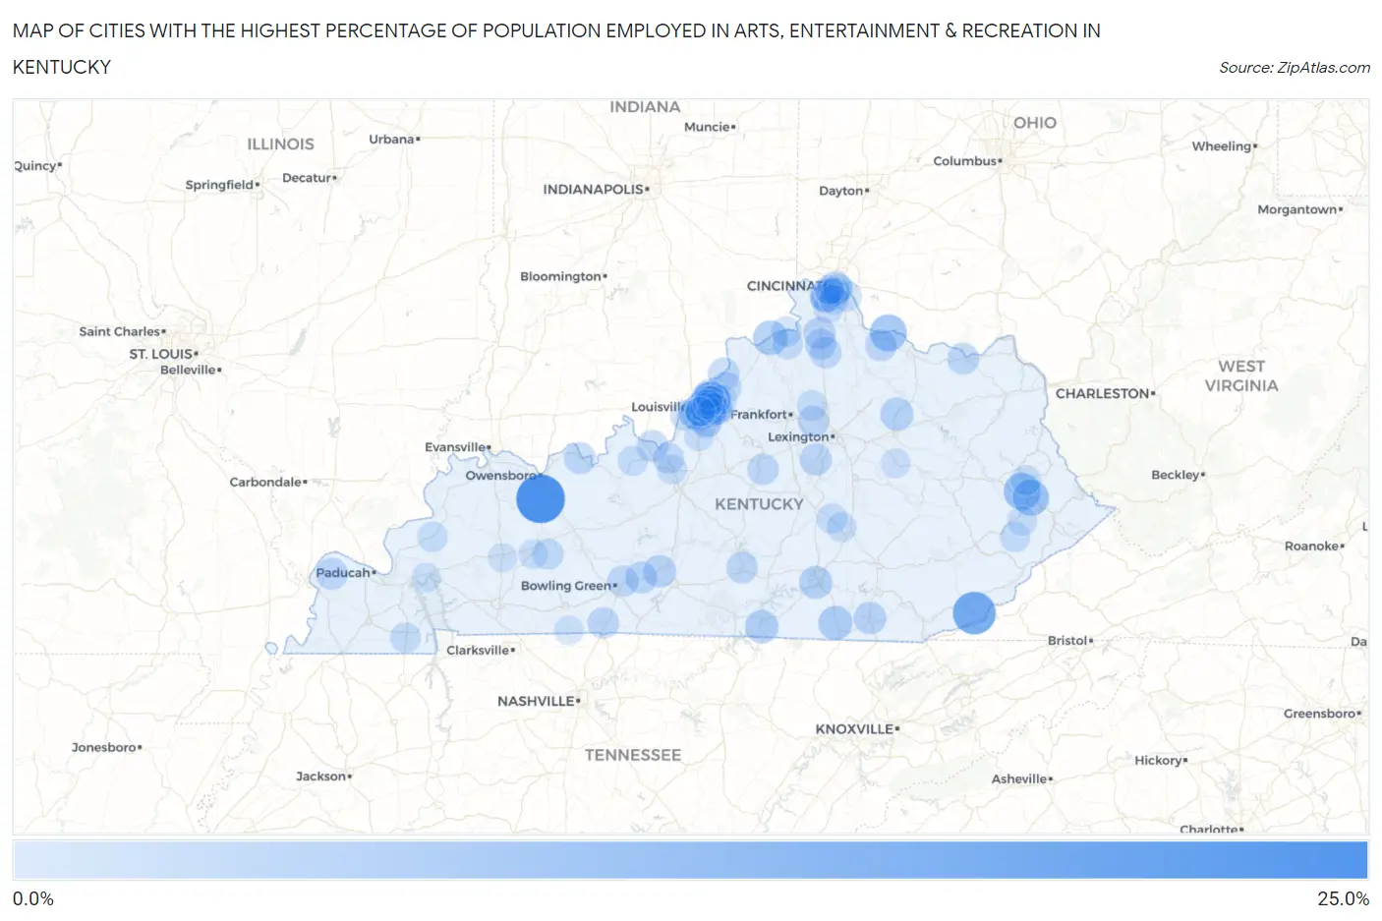Click the dense bubble cluster at Louisville
This screenshot has height=921, width=1382.
pos(707,405)
